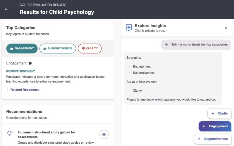Click 'Chat is private to you.' text
The height and width of the screenshot is (146, 234).
(x=150, y=31)
